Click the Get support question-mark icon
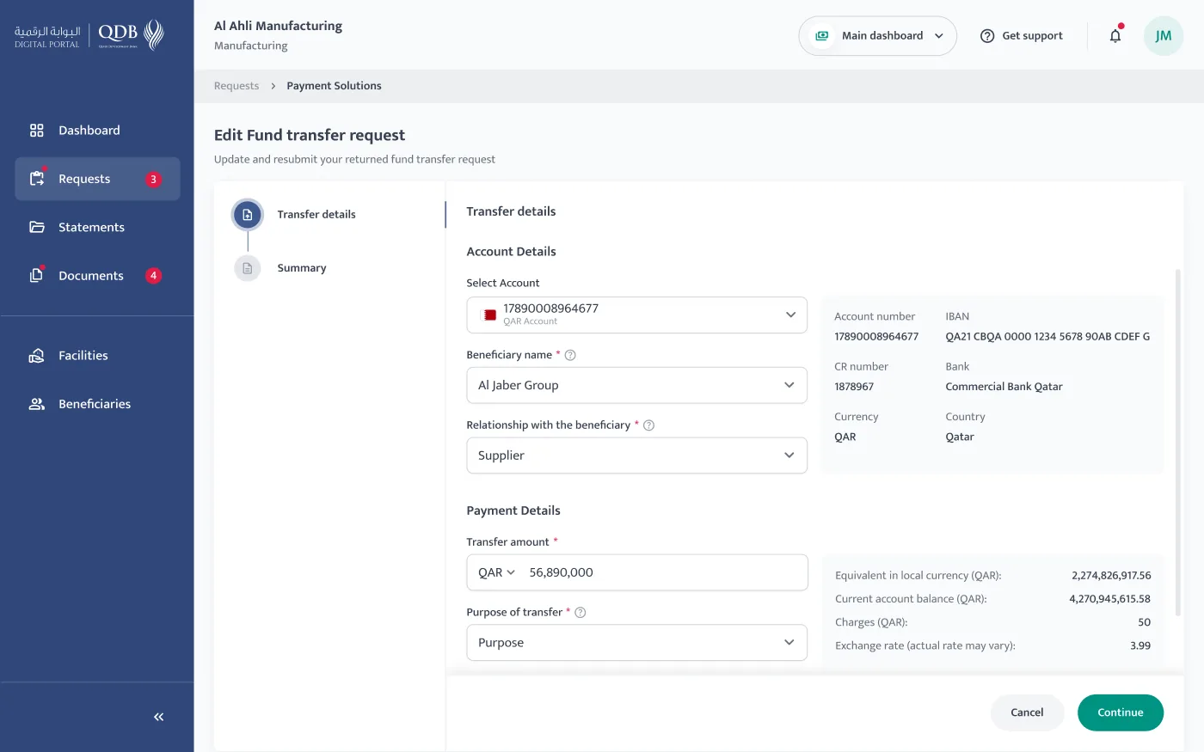The image size is (1204, 752). coord(987,36)
